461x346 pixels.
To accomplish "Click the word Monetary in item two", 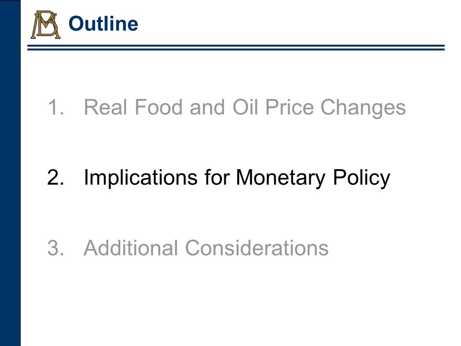I will (280, 178).
